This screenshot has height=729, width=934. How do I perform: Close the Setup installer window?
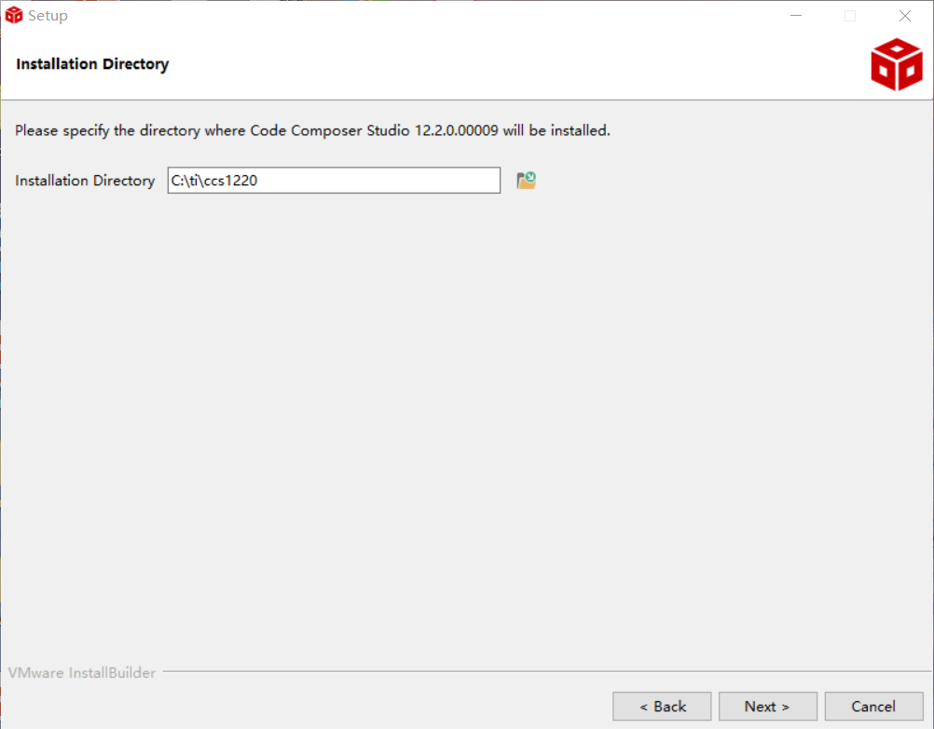[x=904, y=16]
